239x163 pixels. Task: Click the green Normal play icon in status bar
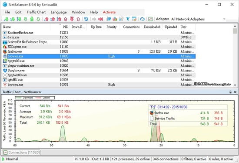3,159
